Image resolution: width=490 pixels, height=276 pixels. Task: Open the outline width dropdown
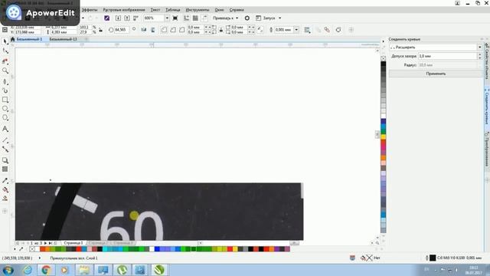click(296, 30)
